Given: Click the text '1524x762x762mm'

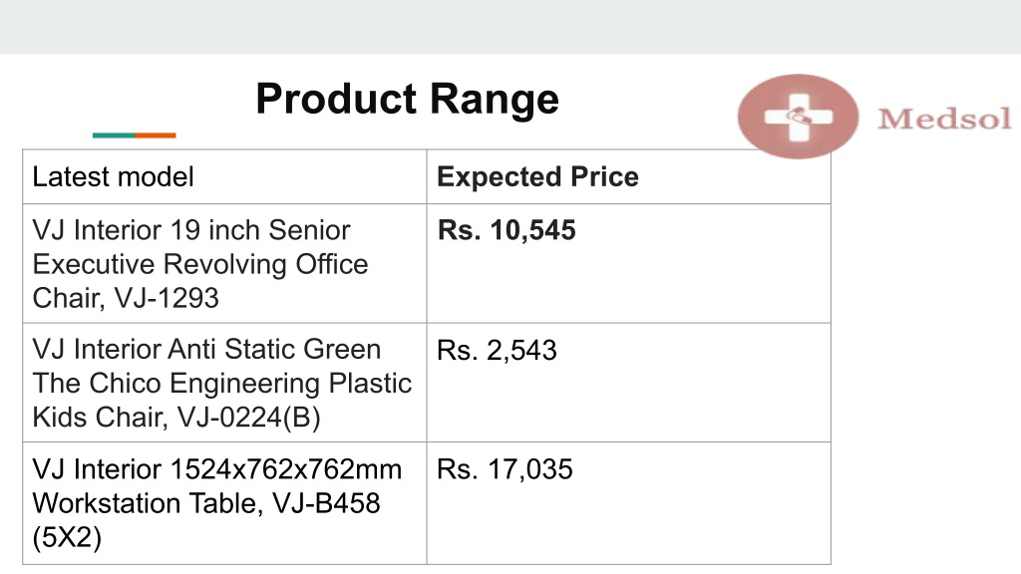Looking at the screenshot, I should 286,469.
